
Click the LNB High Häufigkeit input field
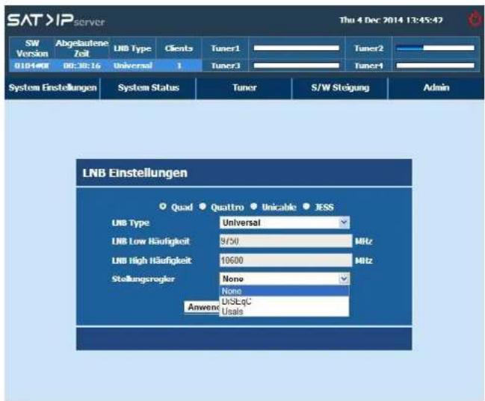tap(285, 260)
